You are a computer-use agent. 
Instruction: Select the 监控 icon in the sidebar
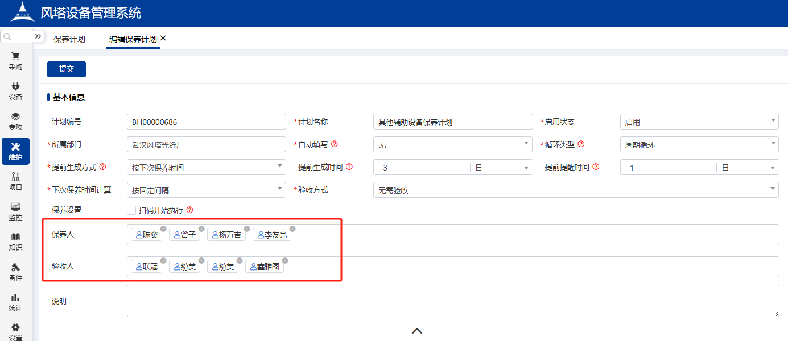click(15, 212)
